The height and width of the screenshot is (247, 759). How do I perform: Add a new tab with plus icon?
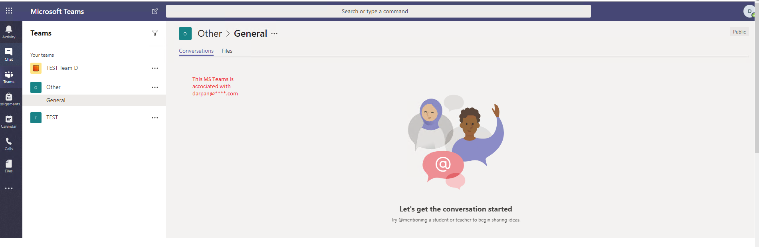[x=243, y=50]
